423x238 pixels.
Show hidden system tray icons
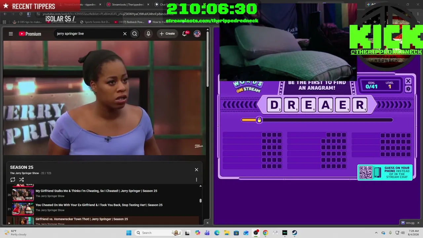point(376,233)
